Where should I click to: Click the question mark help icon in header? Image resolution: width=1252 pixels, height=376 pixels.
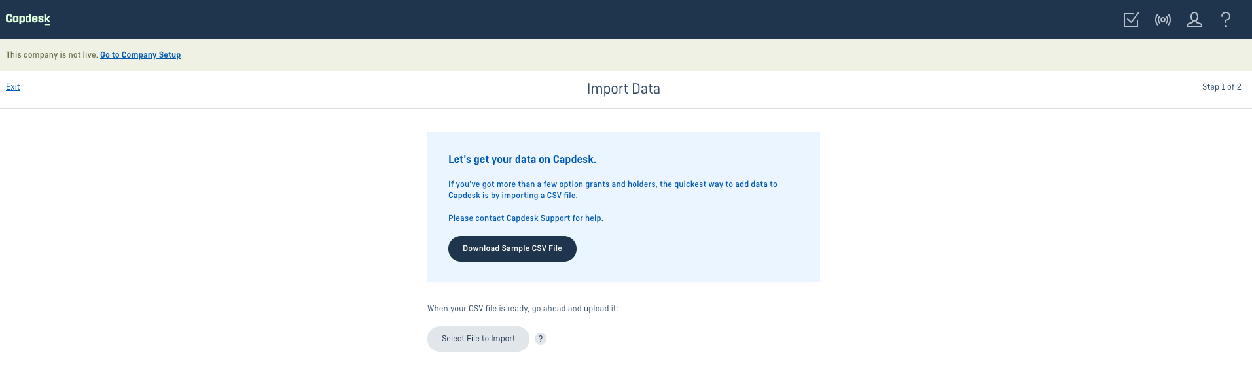point(1226,20)
